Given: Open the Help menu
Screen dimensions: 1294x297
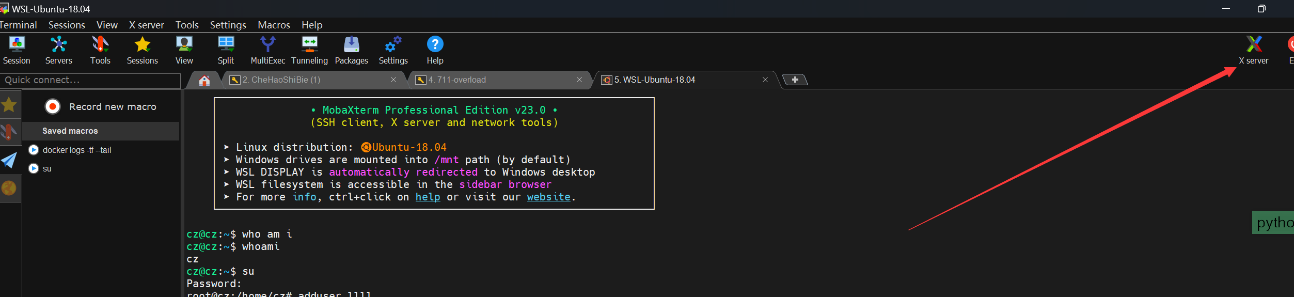Looking at the screenshot, I should pos(312,25).
